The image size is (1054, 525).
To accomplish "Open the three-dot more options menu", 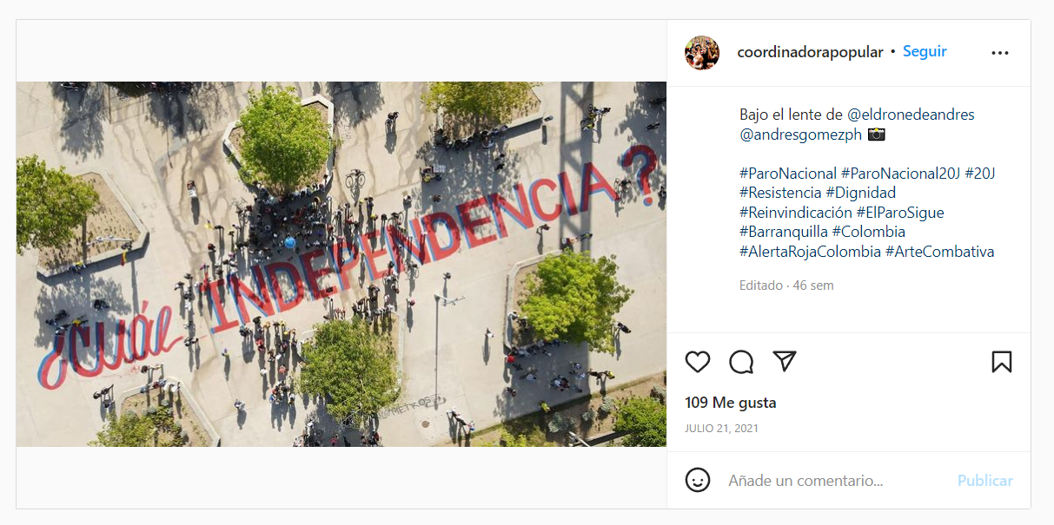I will point(1000,53).
